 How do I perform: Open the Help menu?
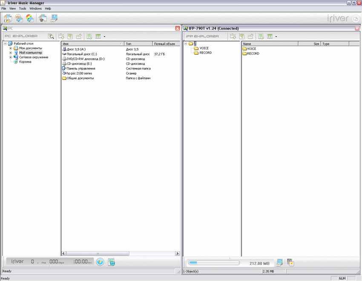point(48,9)
